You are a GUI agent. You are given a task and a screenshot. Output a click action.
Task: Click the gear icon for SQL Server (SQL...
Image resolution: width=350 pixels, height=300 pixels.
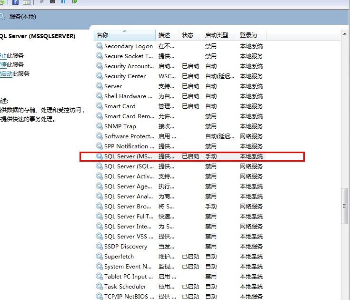point(100,166)
